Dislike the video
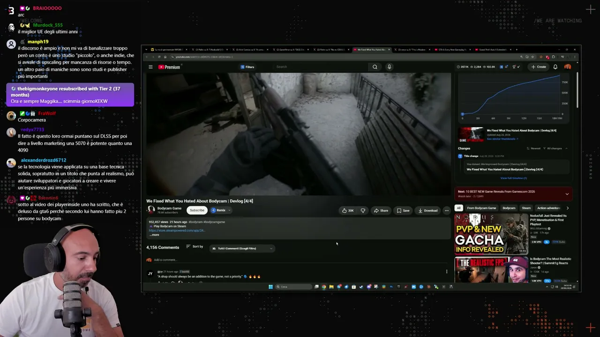Viewport: 600px width, 337px height. coord(363,211)
